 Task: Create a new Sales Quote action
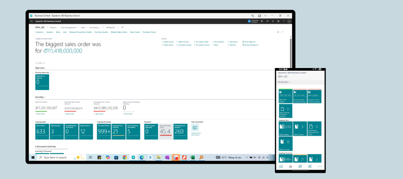point(168,42)
